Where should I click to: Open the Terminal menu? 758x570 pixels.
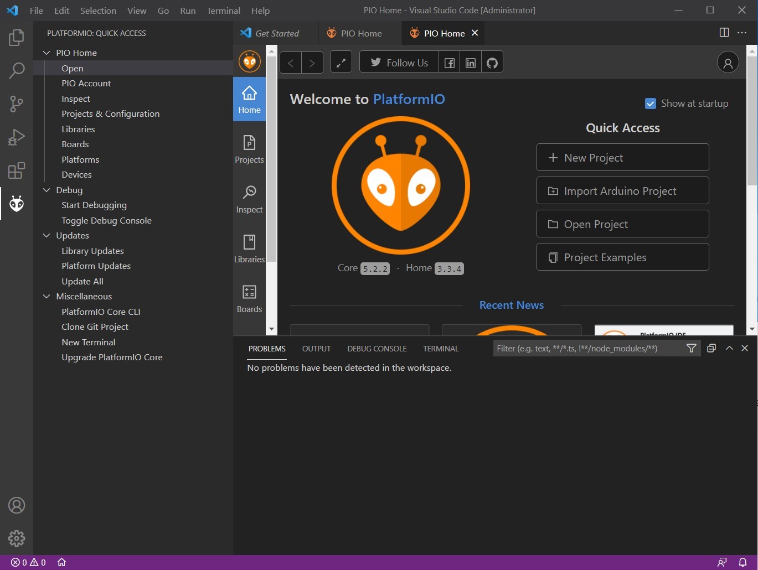(224, 11)
